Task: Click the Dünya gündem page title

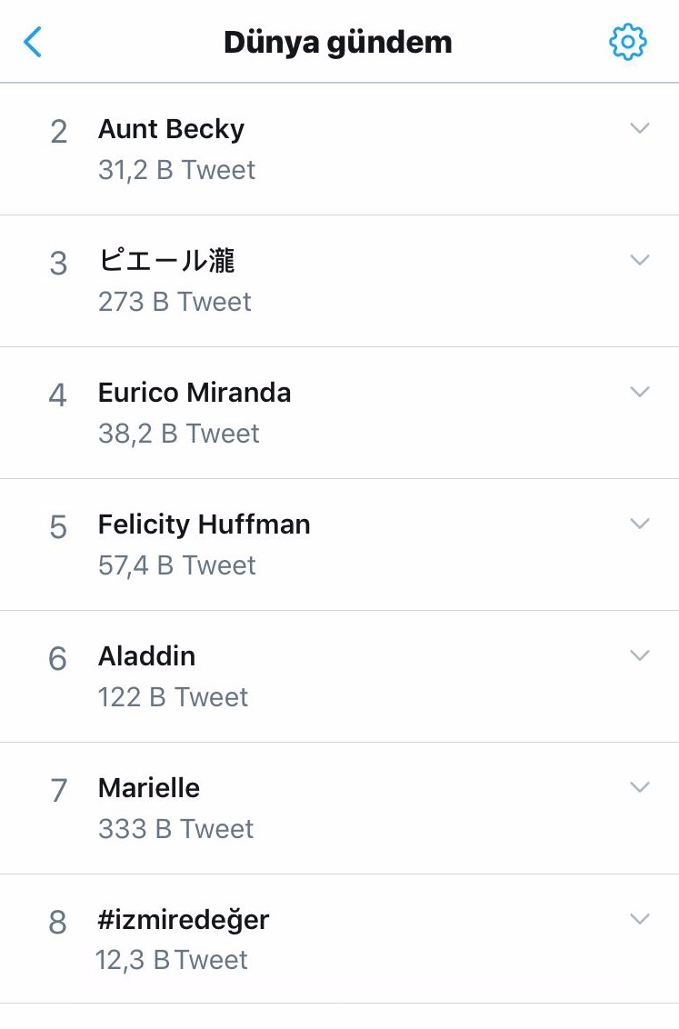Action: coord(338,43)
